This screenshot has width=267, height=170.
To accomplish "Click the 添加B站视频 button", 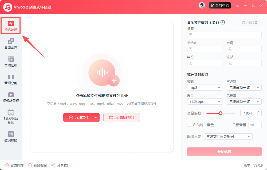I will tap(121, 117).
